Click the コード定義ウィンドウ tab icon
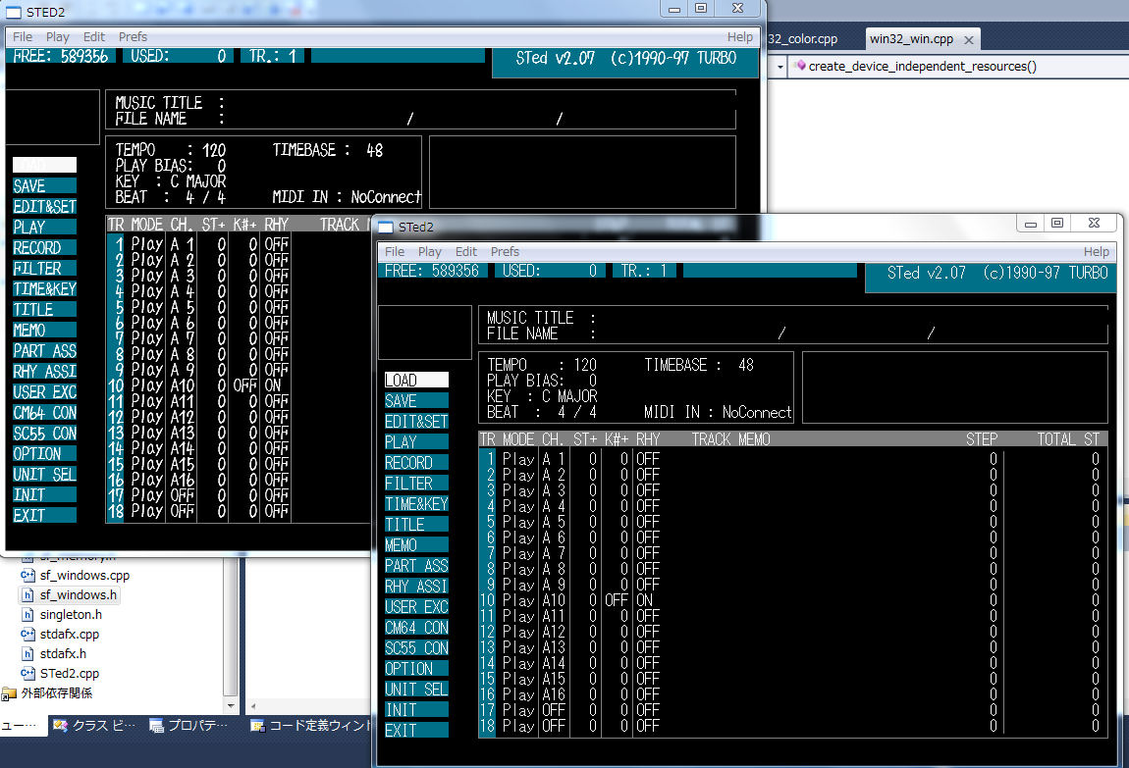Screen dimensions: 1129x768 [257, 726]
